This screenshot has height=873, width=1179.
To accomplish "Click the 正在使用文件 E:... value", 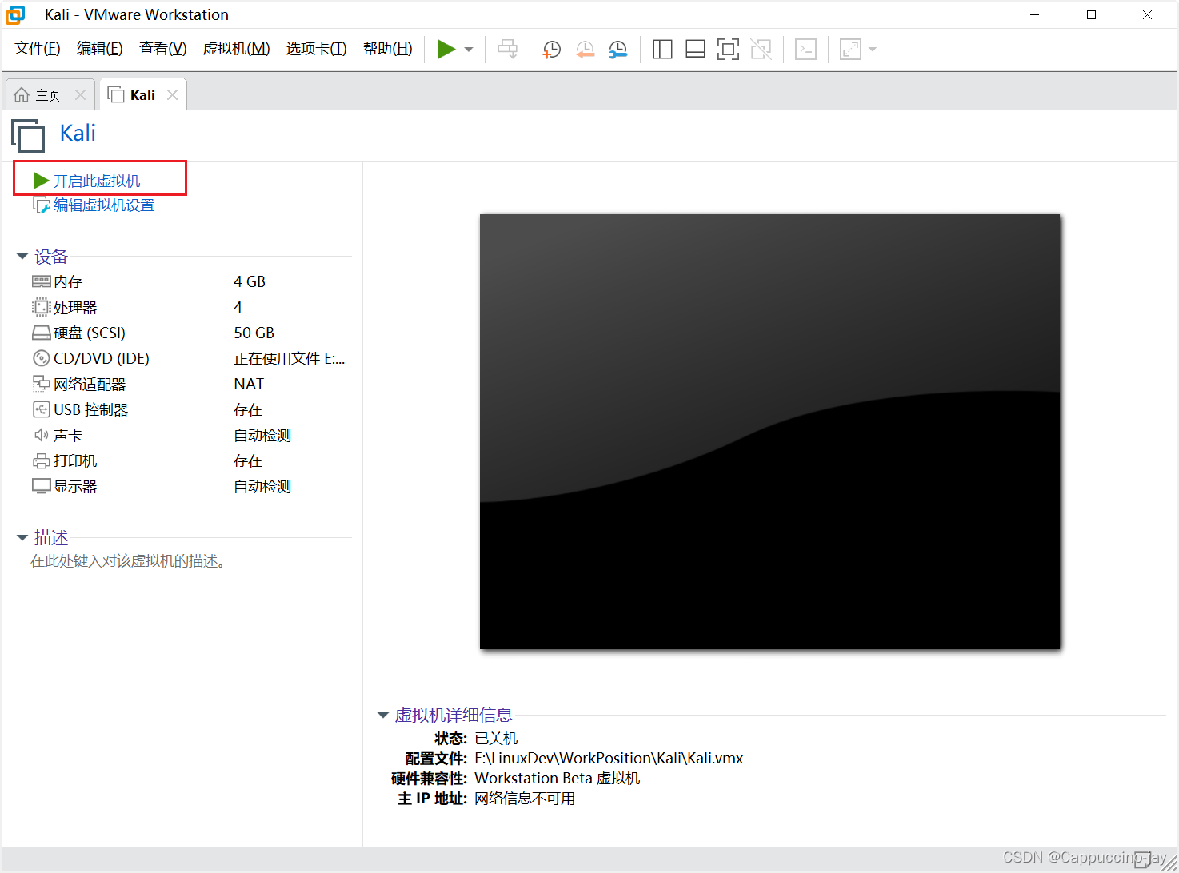I will 290,358.
